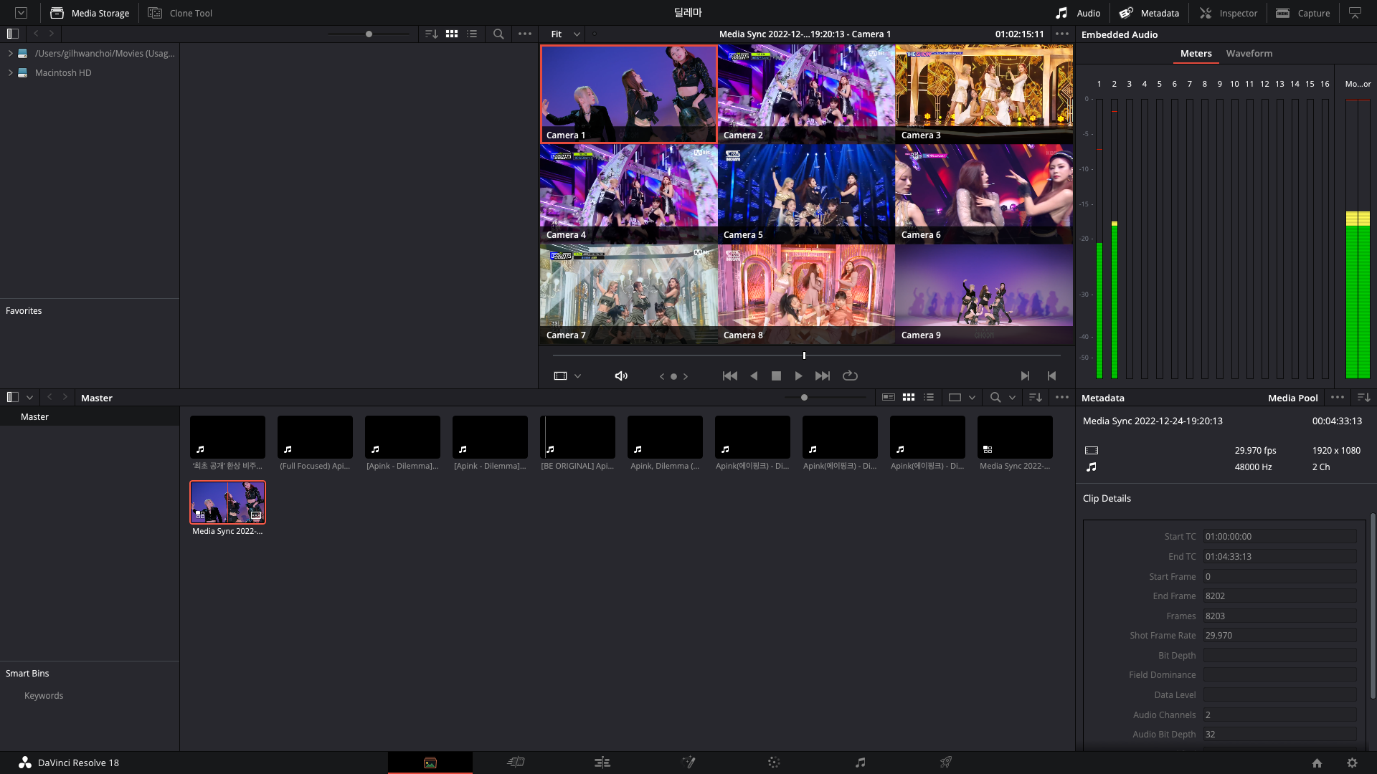This screenshot has width=1377, height=774.
Task: Open project settings gear icon
Action: coord(1352,763)
